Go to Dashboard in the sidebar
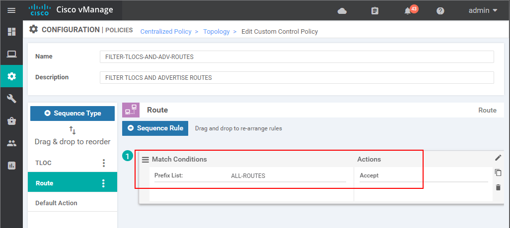510x228 pixels. [x=12, y=32]
